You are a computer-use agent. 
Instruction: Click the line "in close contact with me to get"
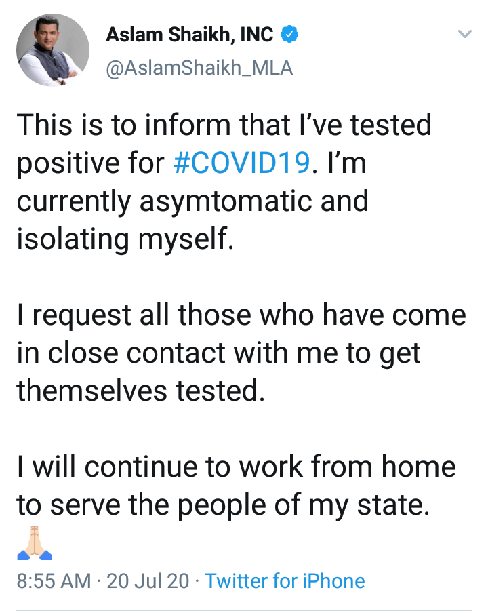pos(219,353)
